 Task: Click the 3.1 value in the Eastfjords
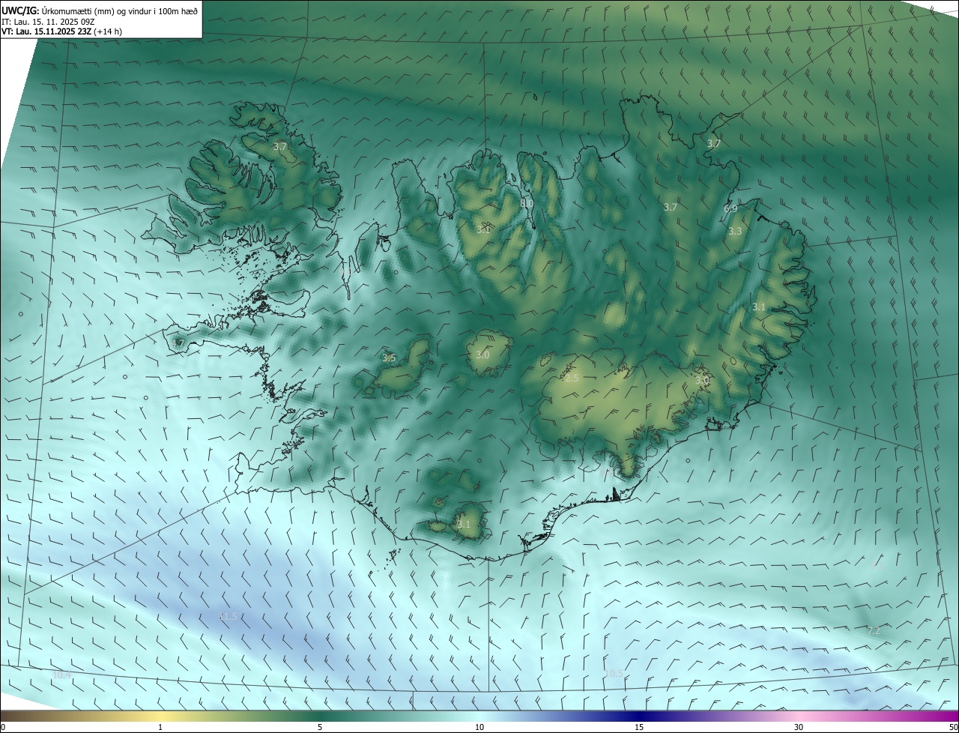[759, 307]
